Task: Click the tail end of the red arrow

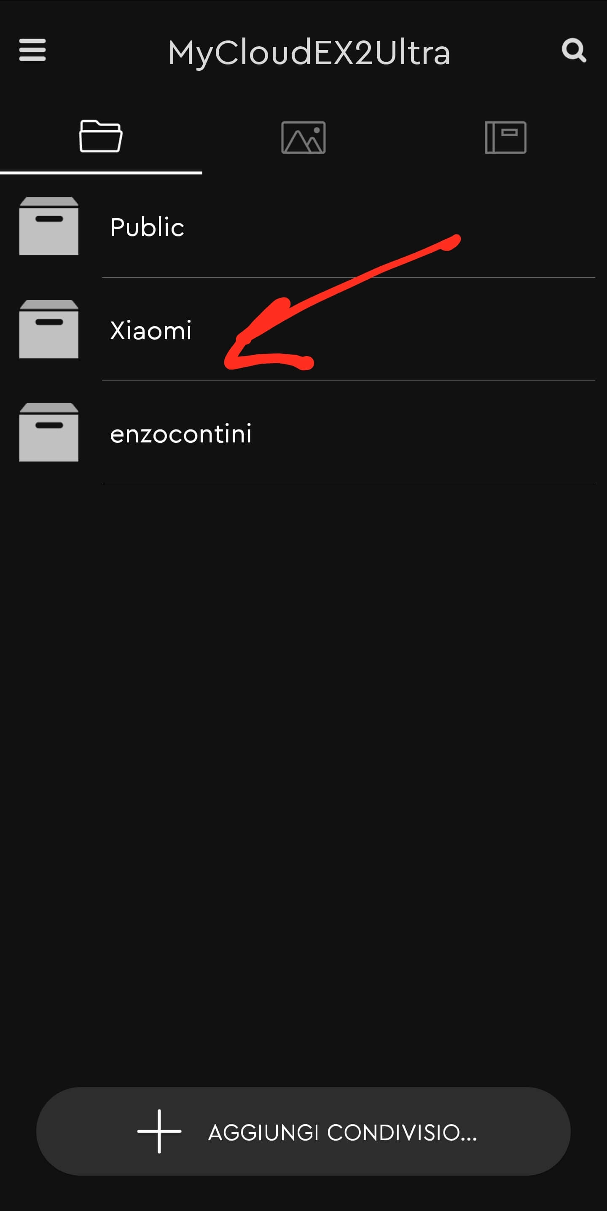Action: tap(451, 241)
